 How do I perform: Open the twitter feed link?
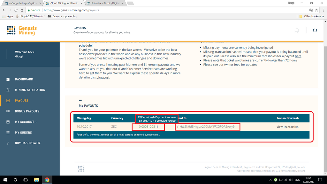(232, 65)
